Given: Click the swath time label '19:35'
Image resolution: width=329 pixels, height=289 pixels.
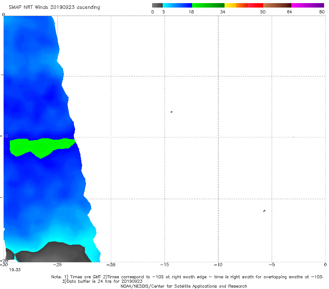Looking at the screenshot, I should click(x=15, y=270).
